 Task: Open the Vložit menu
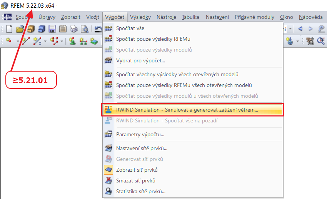click(93, 17)
